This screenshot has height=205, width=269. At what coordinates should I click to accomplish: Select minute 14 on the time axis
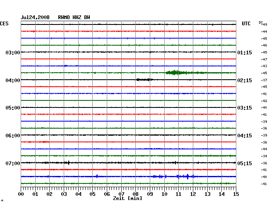(221, 194)
